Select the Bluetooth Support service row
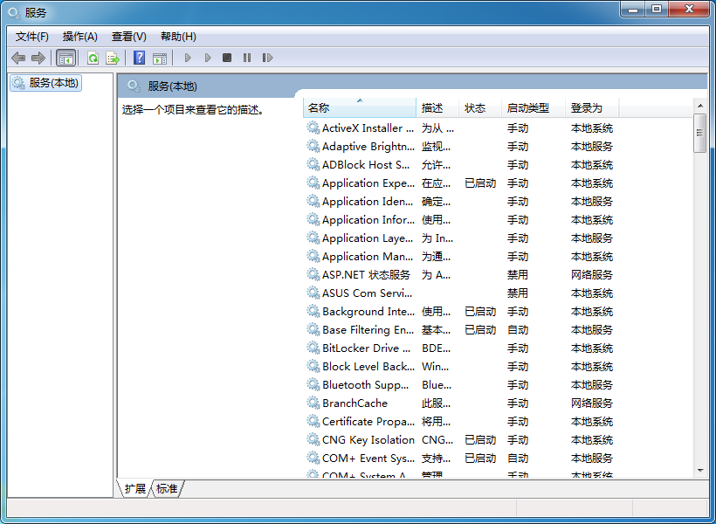 (x=365, y=385)
